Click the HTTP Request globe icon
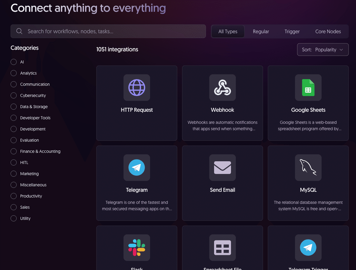This screenshot has width=356, height=270. [136, 88]
